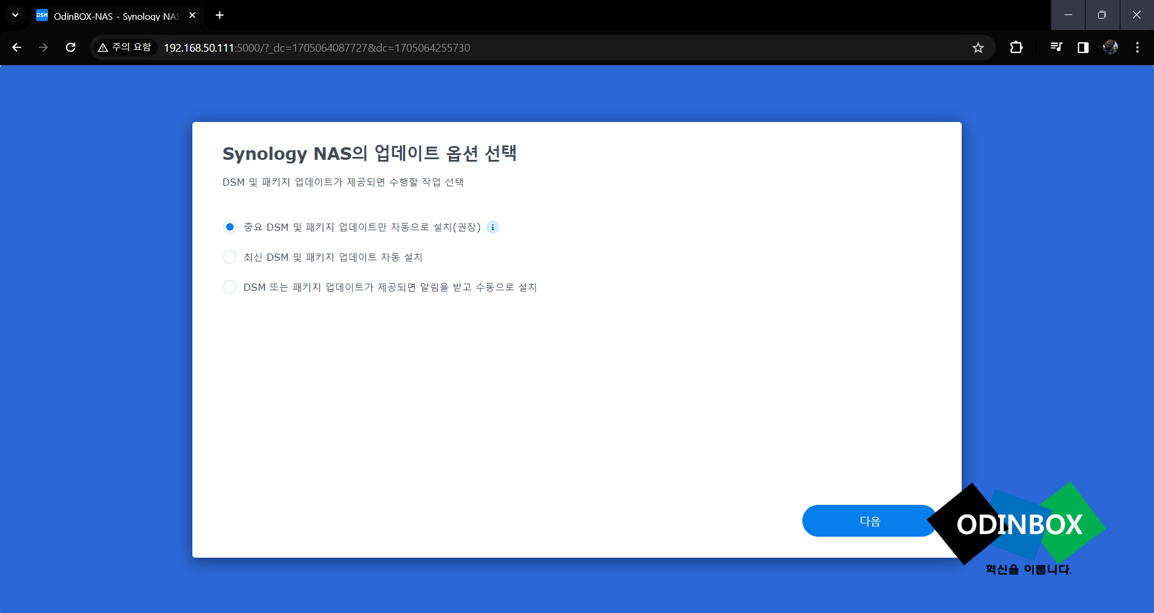Image resolution: width=1154 pixels, height=613 pixels.
Task: Go back to previous page in browser
Action: pos(17,47)
